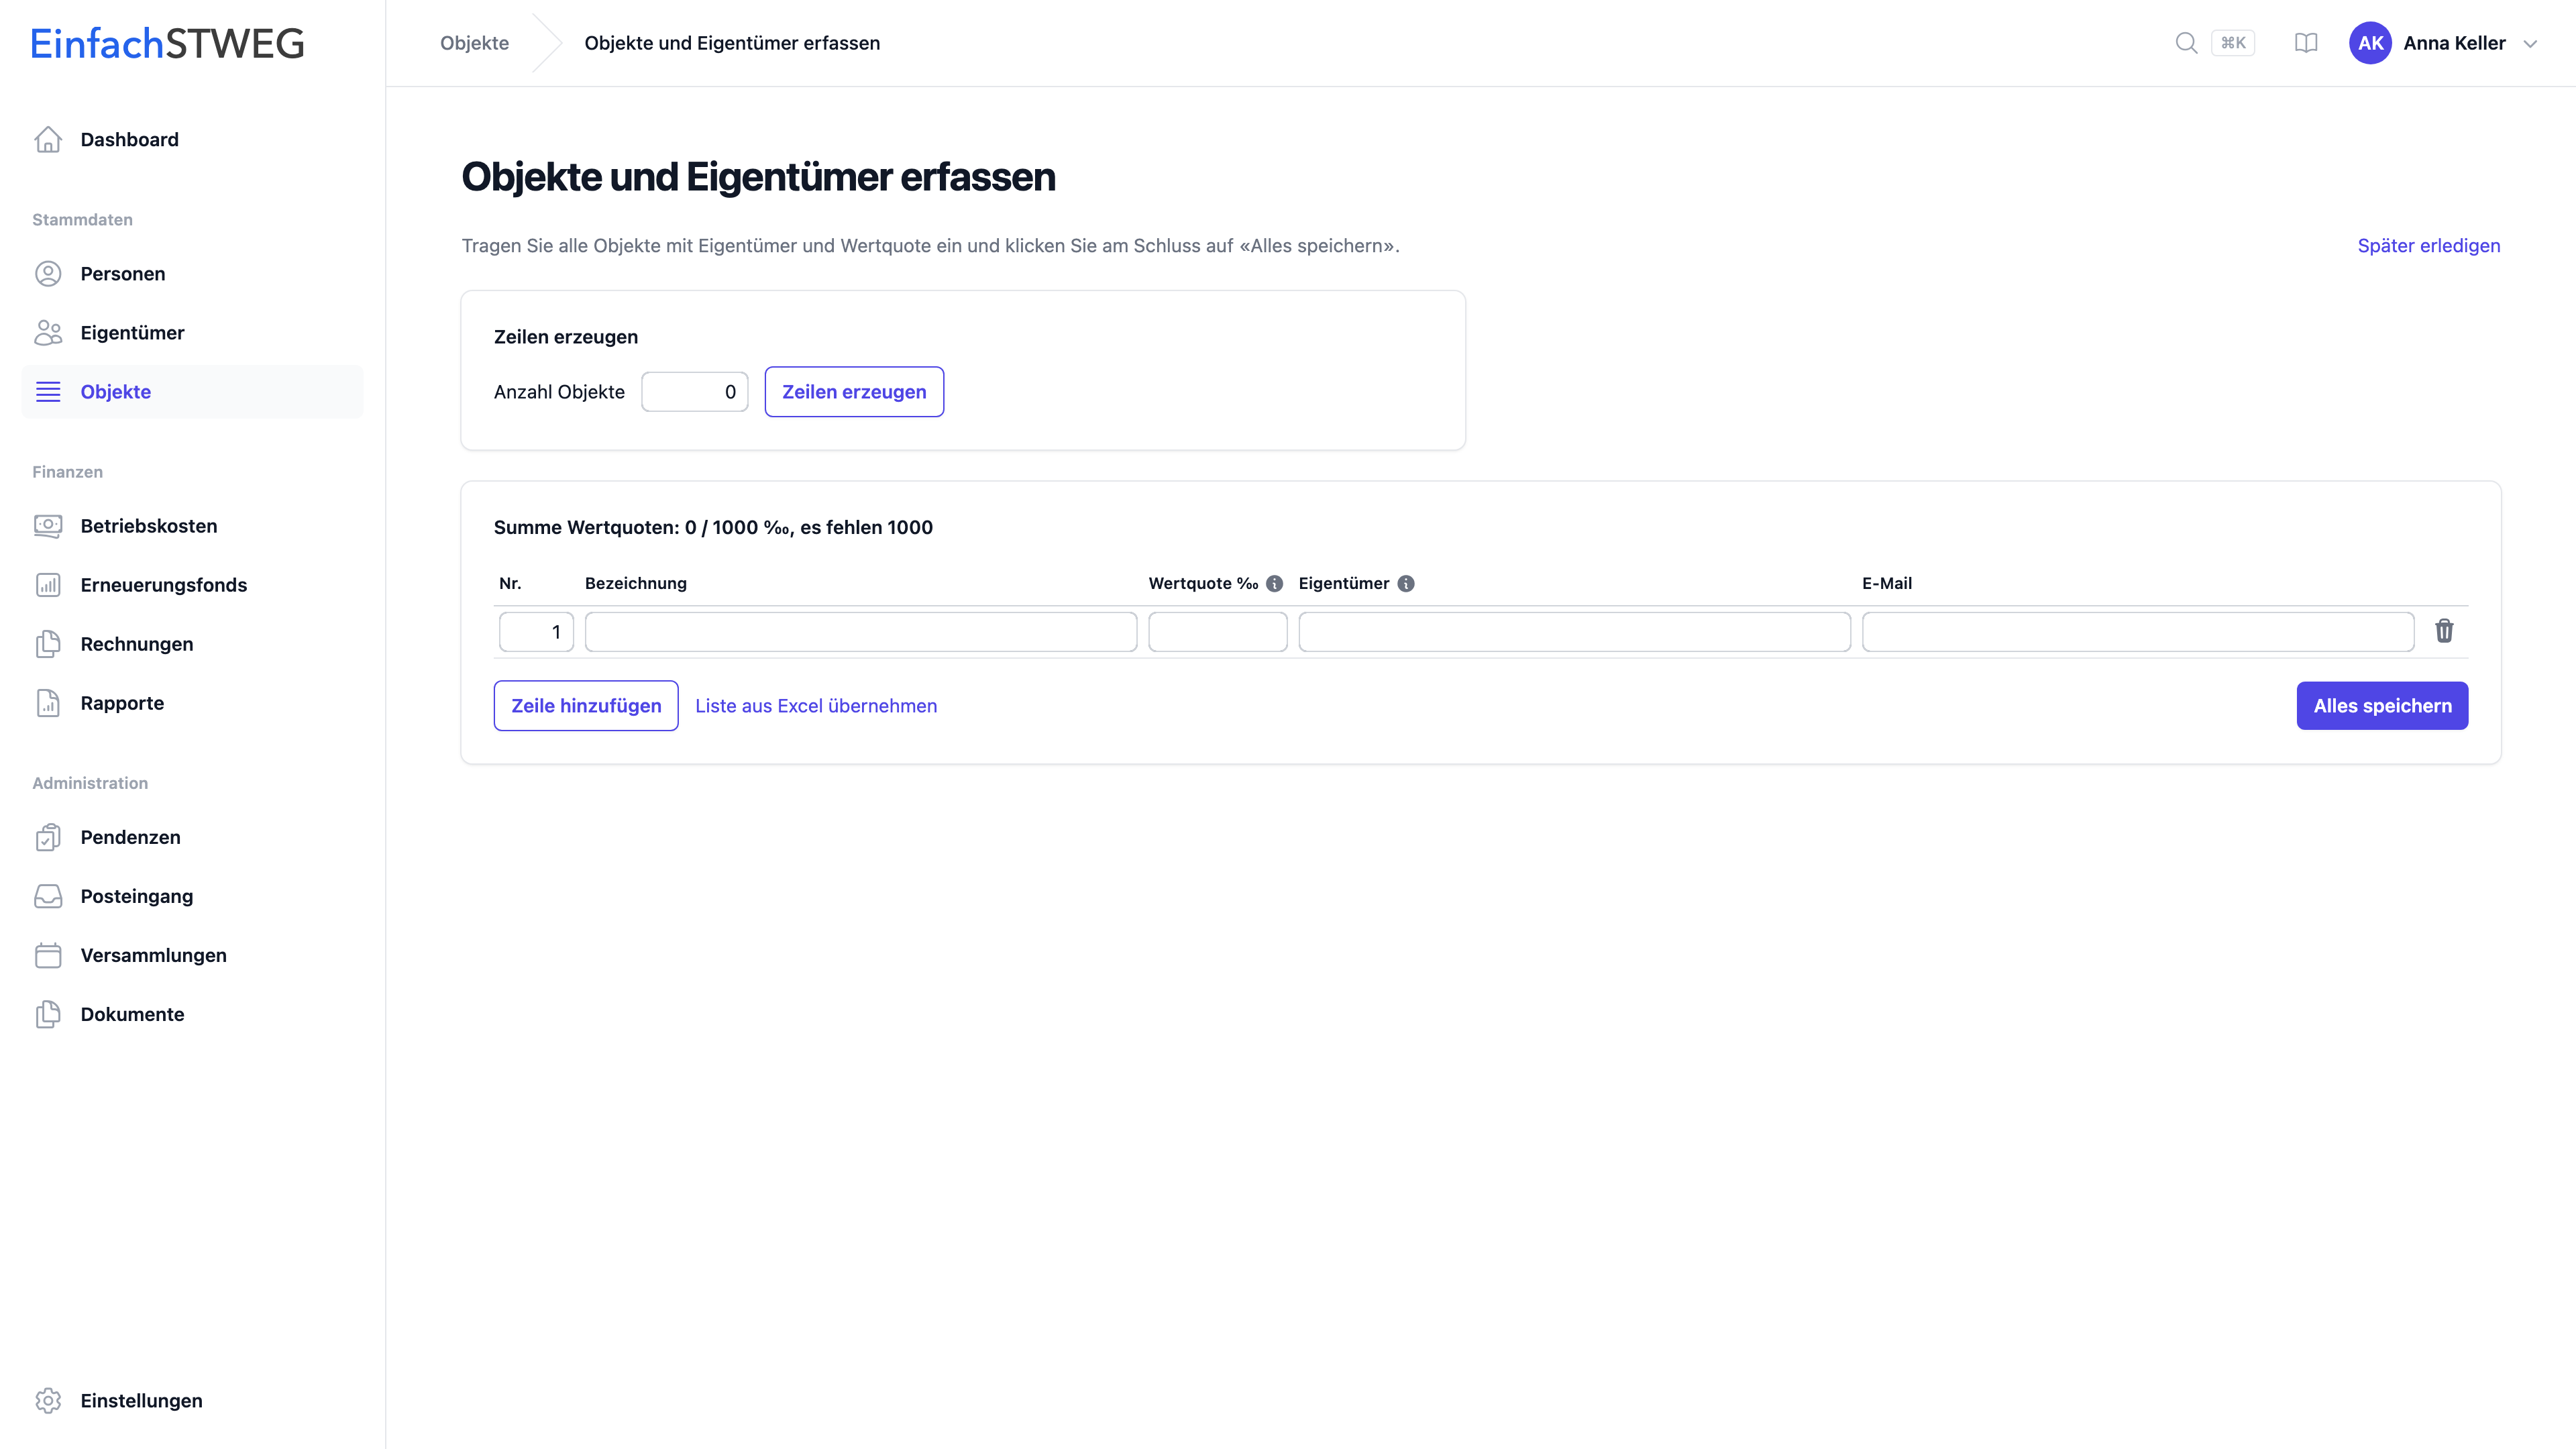Delete row 1 with trash icon

tap(2444, 631)
